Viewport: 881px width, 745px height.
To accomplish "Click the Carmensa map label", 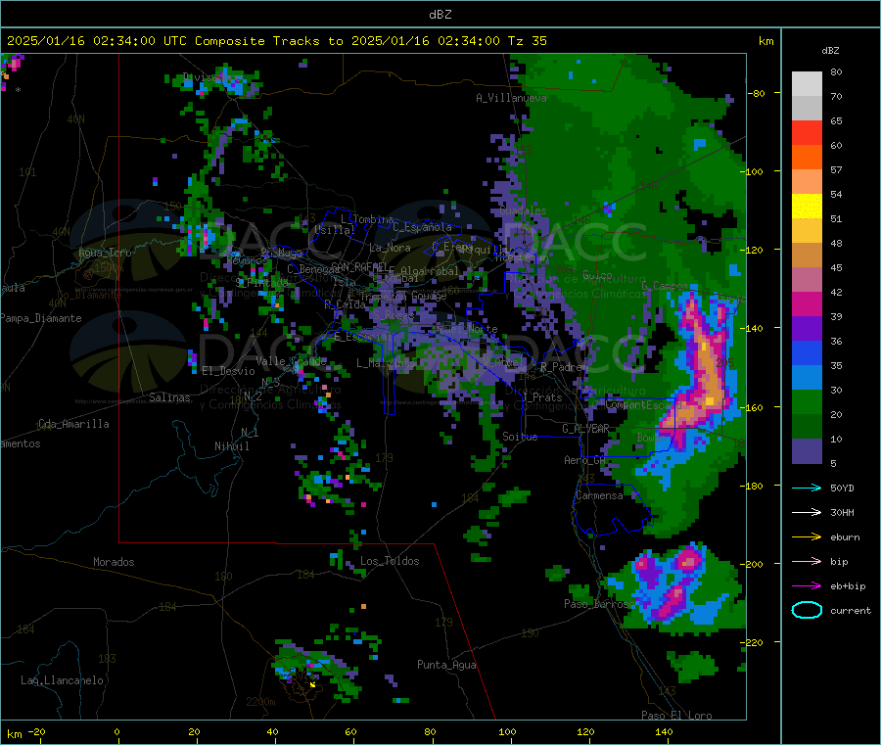I will tap(599, 495).
